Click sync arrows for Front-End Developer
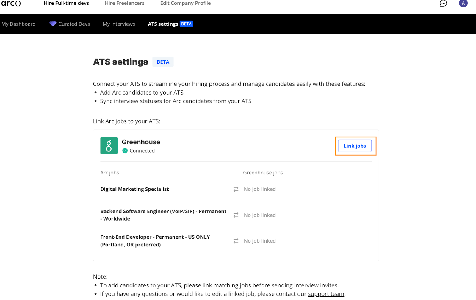The width and height of the screenshot is (476, 300). point(236,241)
